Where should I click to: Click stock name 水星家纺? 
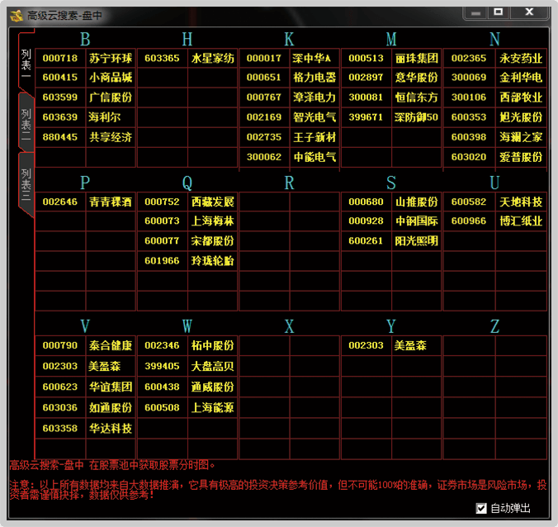coord(212,58)
